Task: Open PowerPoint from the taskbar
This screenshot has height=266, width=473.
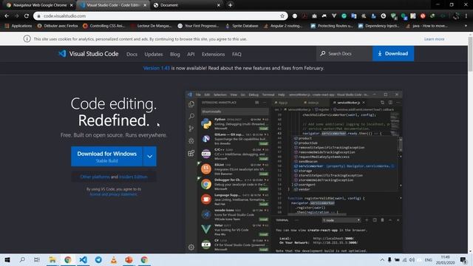Action: (x=129, y=259)
